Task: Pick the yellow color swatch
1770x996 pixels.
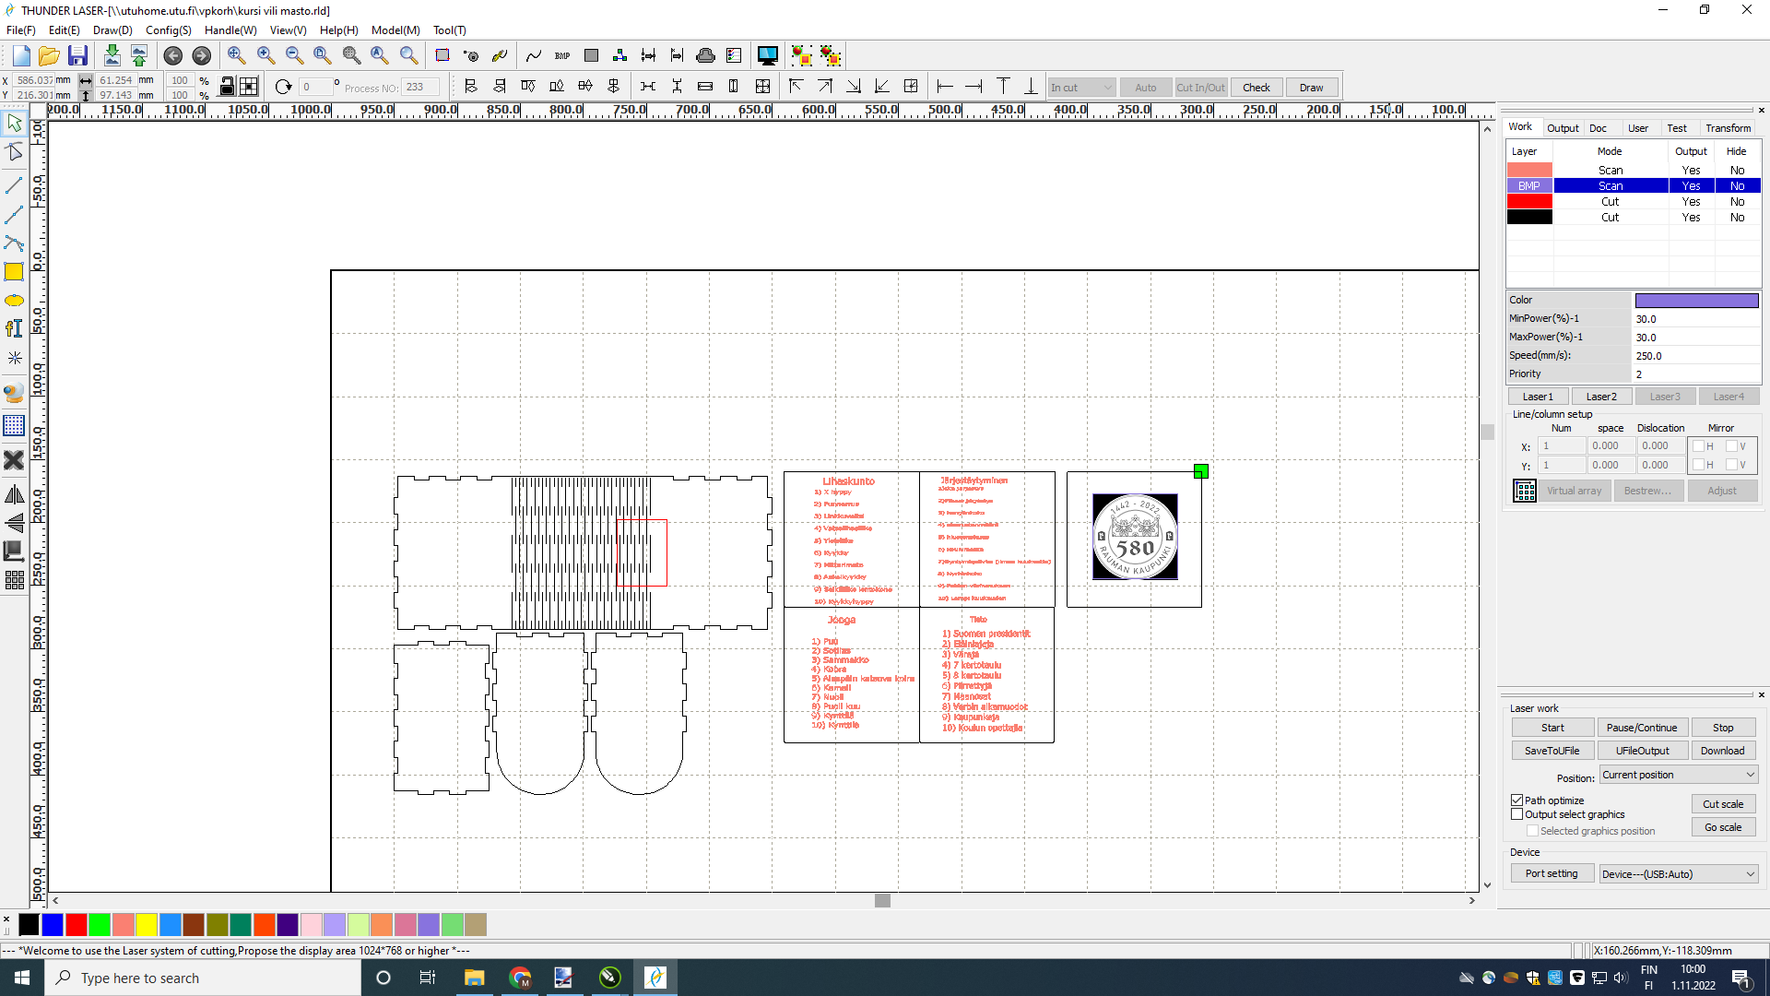Action: pyautogui.click(x=147, y=925)
